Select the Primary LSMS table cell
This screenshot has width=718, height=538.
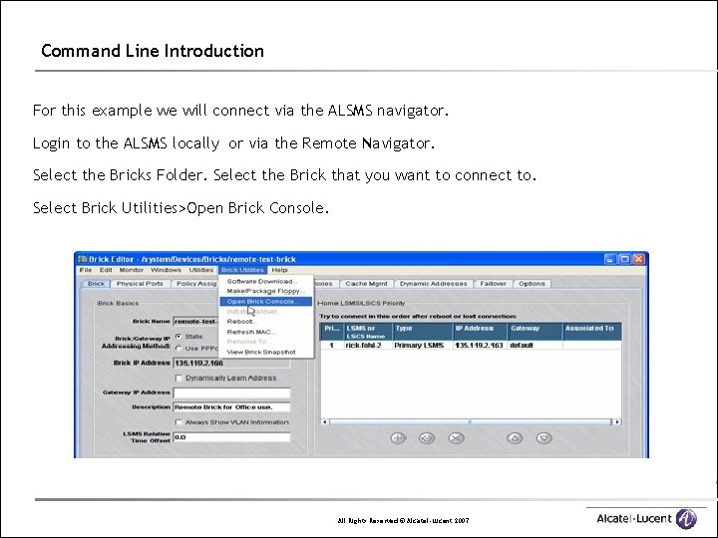coord(423,346)
